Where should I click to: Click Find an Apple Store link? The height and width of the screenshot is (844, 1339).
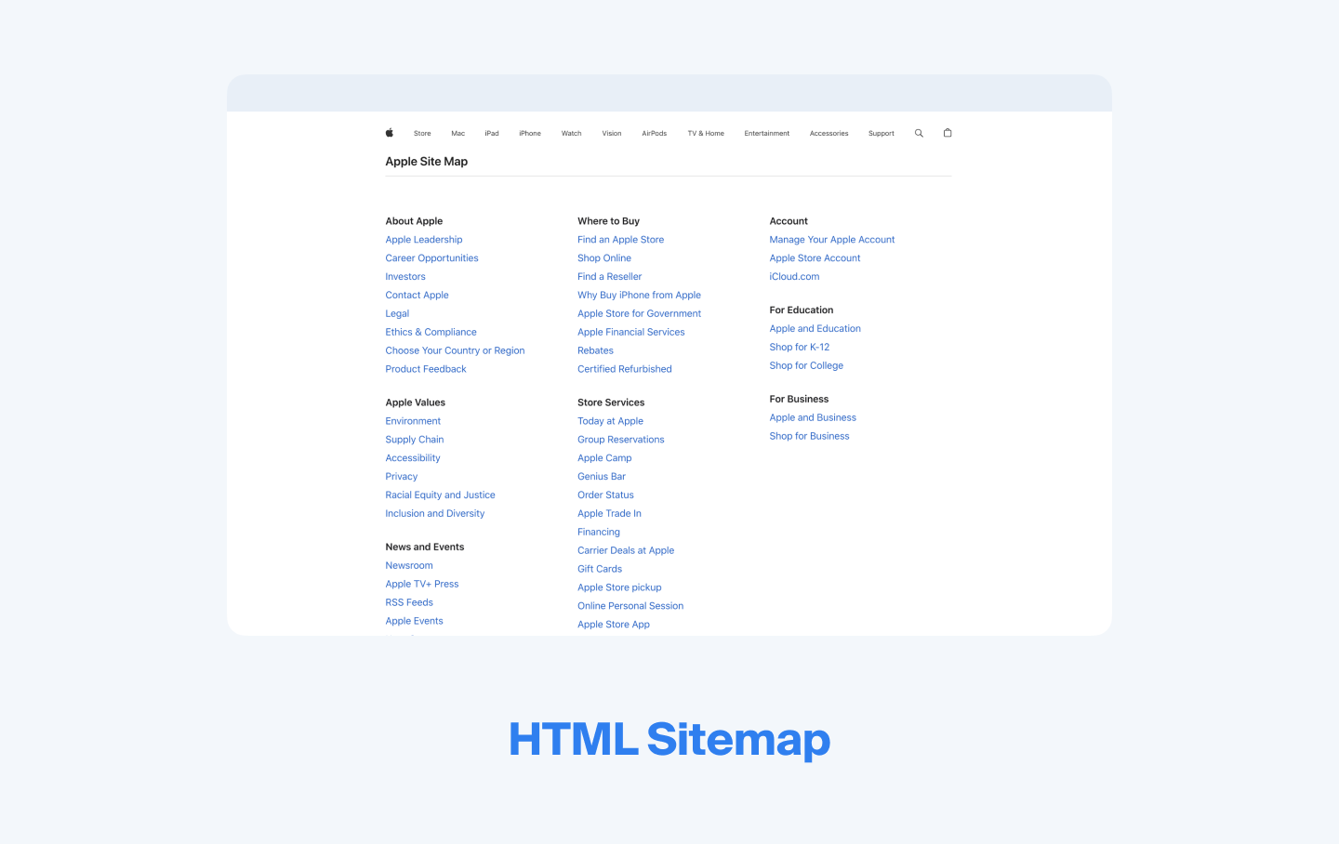pyautogui.click(x=621, y=240)
